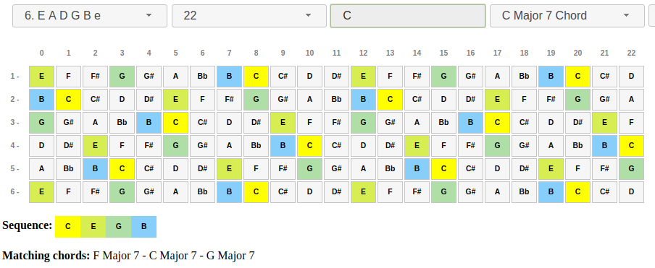
Task: Open the 22 frets count dropdown
Action: [249, 16]
